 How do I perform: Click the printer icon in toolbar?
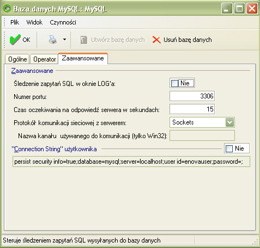point(53,40)
